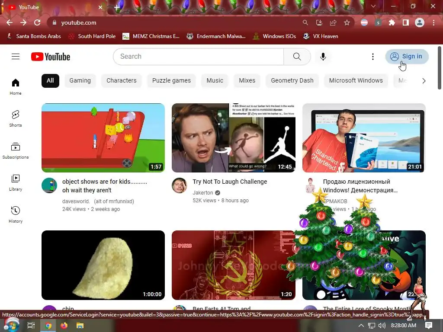
Task: Open Try Not To Laugh thumbnail
Action: pyautogui.click(x=234, y=138)
